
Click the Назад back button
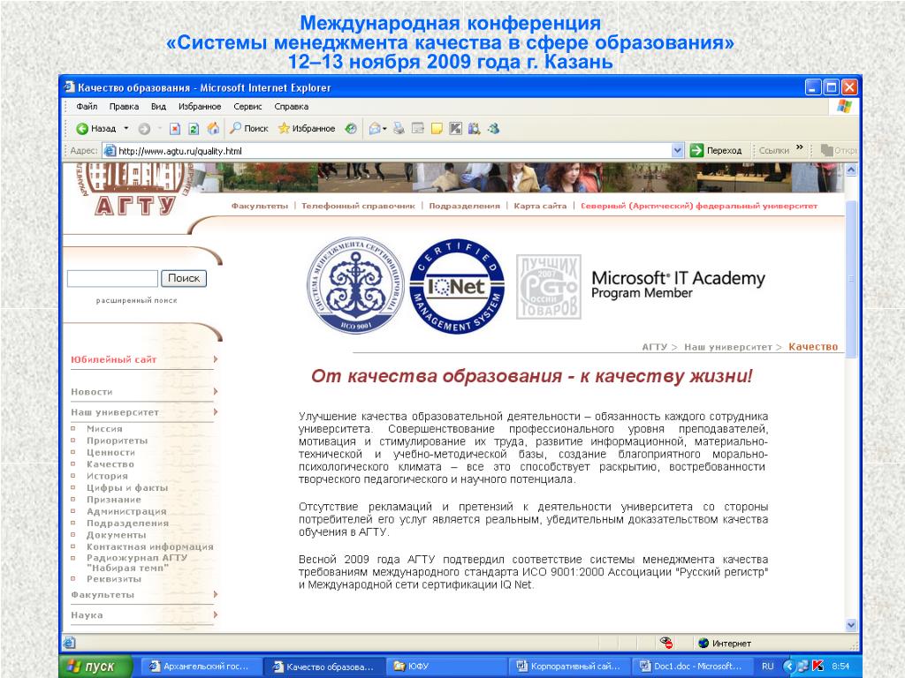pyautogui.click(x=95, y=129)
